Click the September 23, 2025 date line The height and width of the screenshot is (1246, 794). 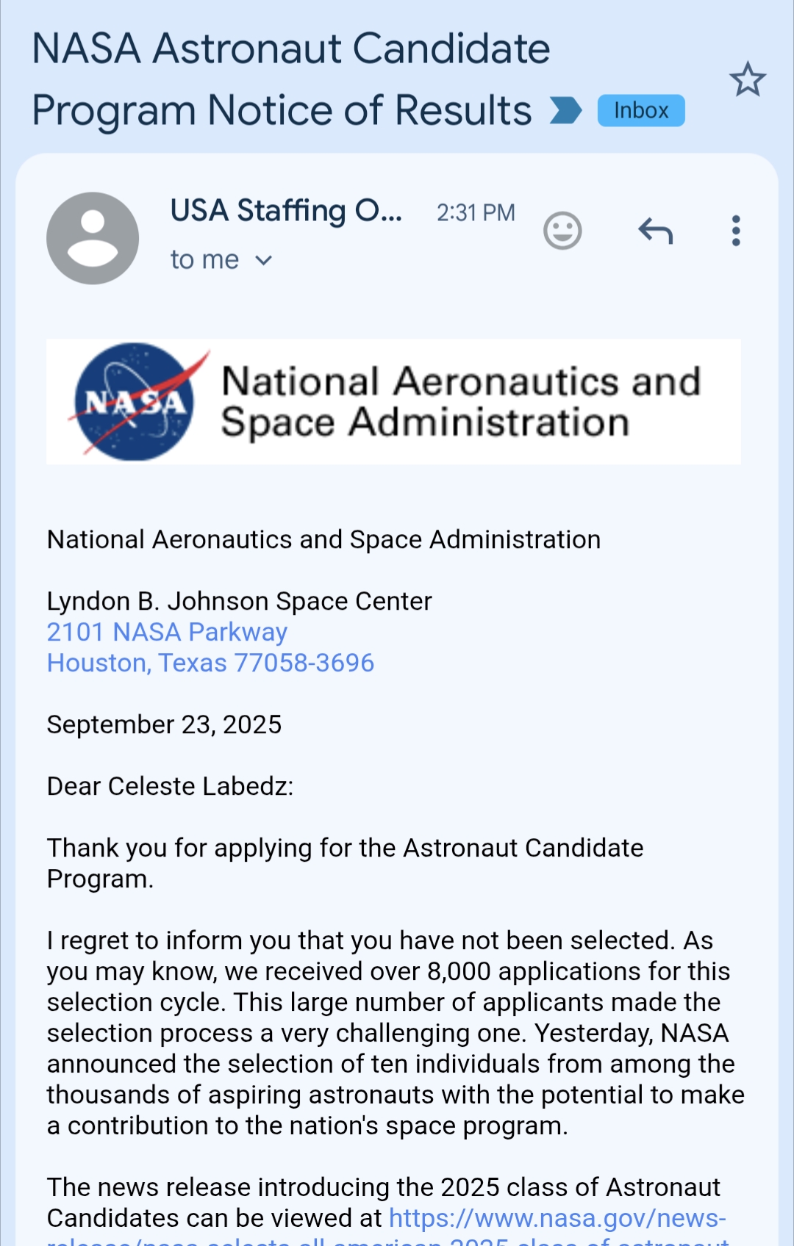164,724
